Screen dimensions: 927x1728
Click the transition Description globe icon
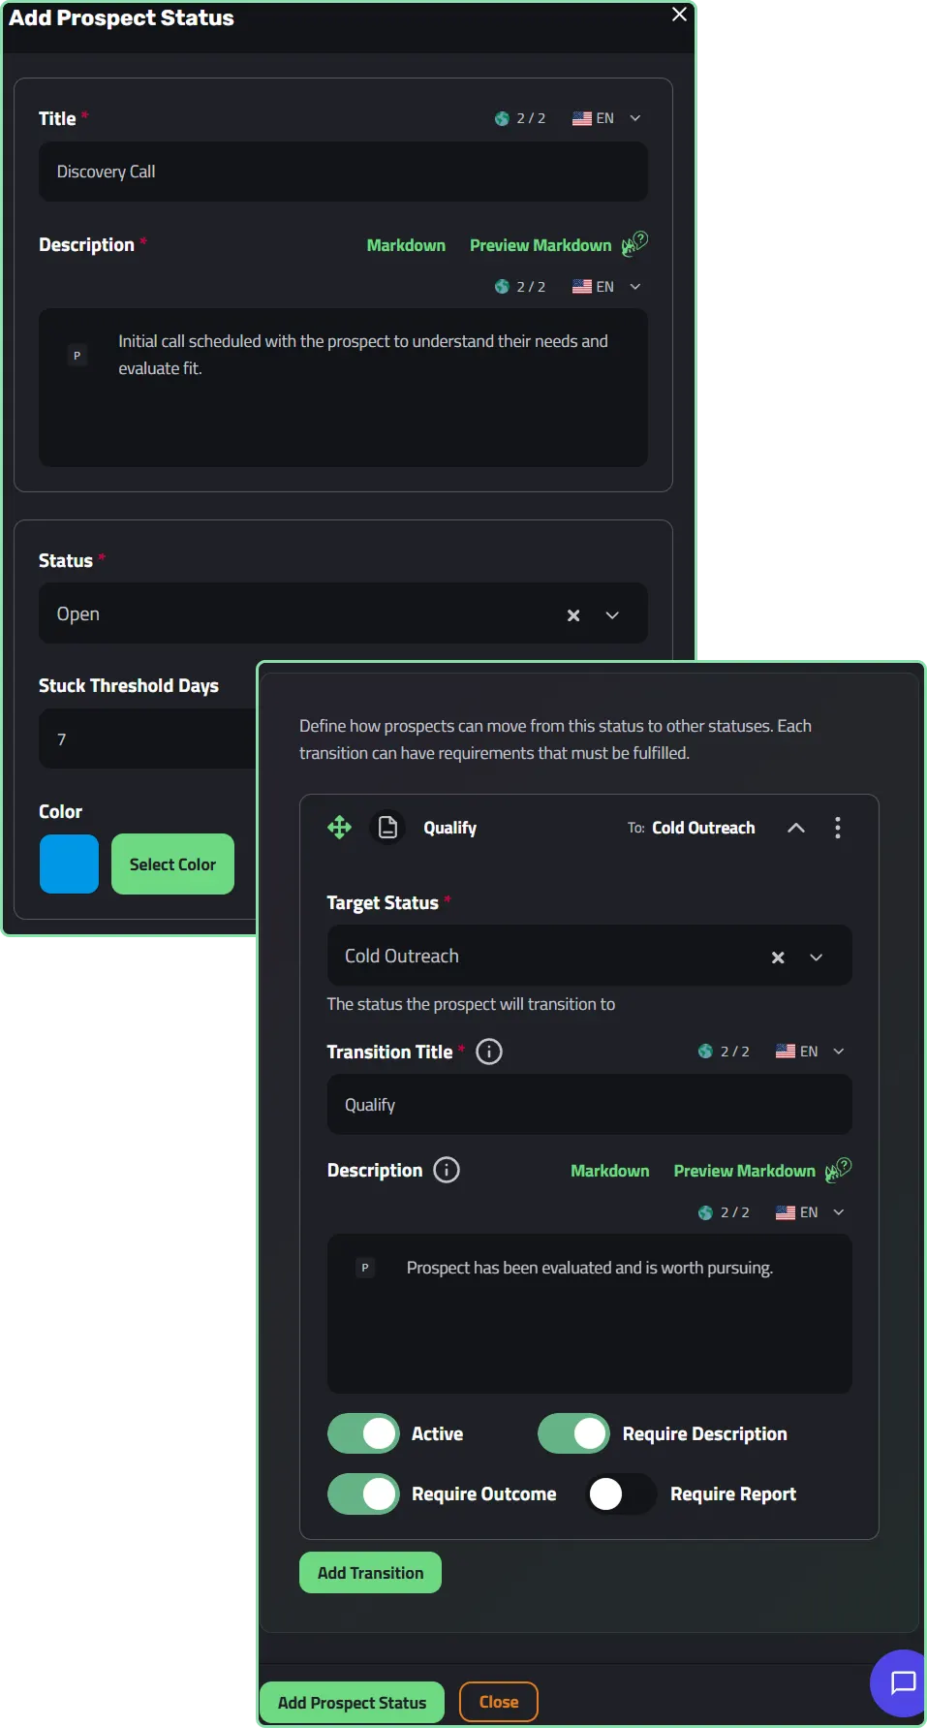[x=705, y=1212]
